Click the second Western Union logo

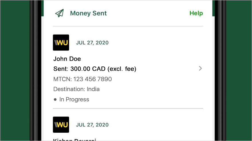61,125
